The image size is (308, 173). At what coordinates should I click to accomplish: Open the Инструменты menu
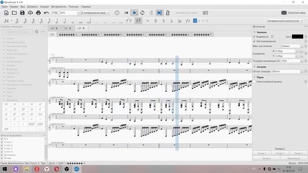(59, 6)
